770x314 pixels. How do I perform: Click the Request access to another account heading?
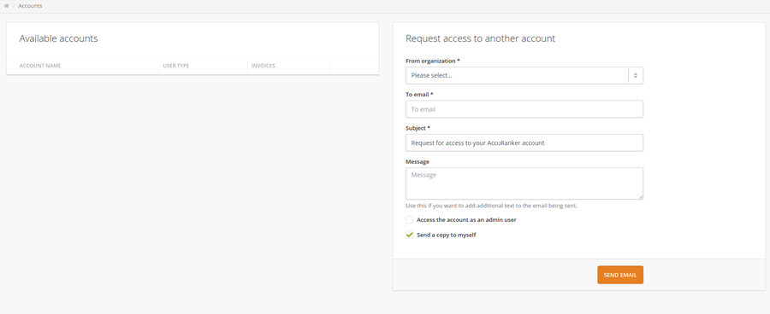(x=480, y=38)
